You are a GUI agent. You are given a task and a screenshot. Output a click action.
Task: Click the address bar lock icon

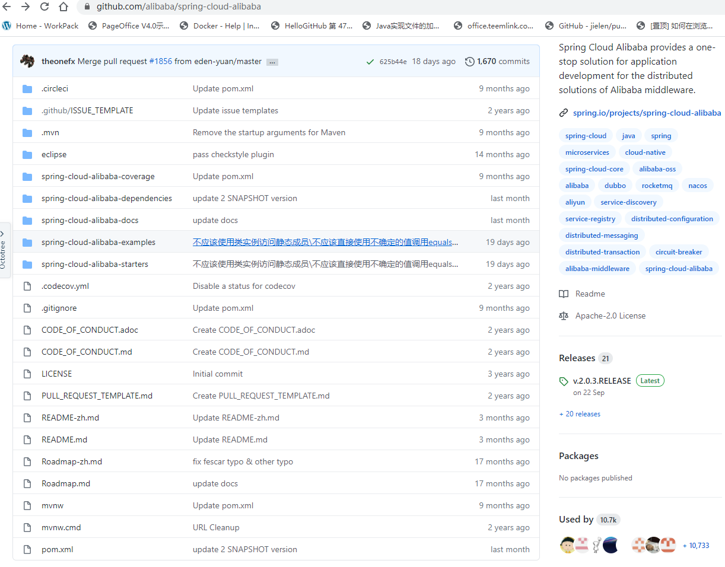click(87, 7)
